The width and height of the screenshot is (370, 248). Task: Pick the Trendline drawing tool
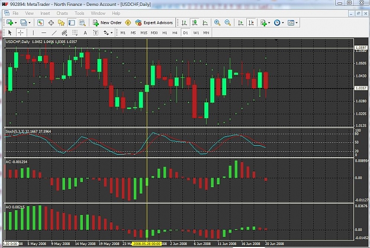point(54,32)
